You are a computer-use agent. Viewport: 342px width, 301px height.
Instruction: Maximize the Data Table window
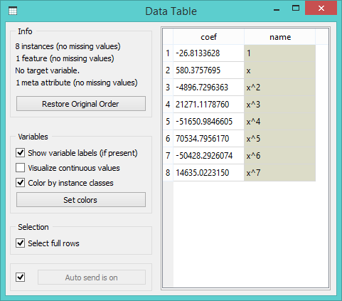click(x=296, y=9)
